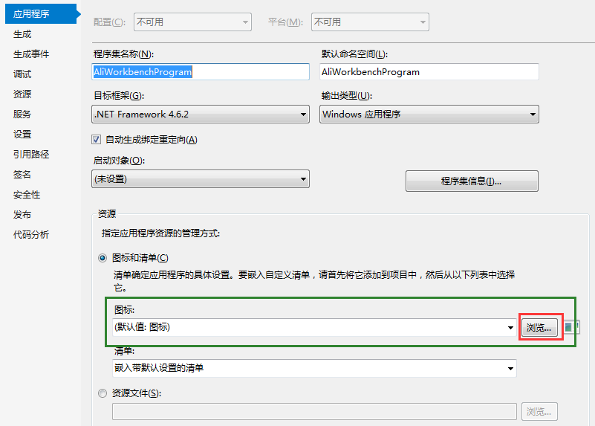Select the 签名 tab
The width and height of the screenshot is (595, 426).
click(x=22, y=175)
